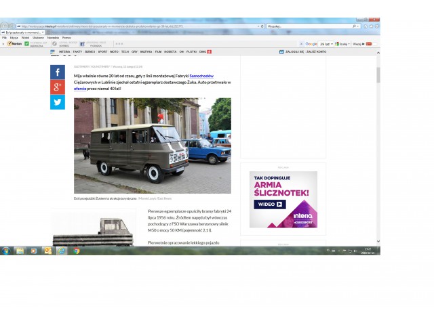434x325 pixels.
Task: Share article via Twitter icon
Action: coord(58,102)
